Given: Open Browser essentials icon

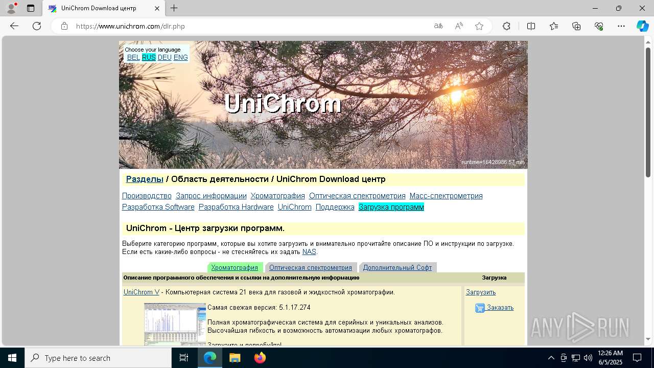Looking at the screenshot, I should [x=599, y=26].
